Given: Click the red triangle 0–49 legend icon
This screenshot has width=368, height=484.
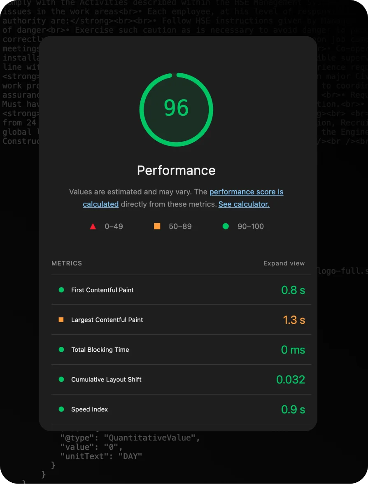Looking at the screenshot, I should (93, 226).
